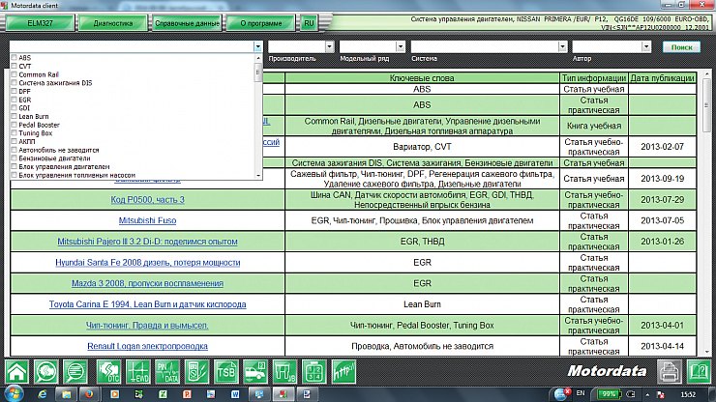Show hidden system tray icons
716x402 pixels.
pos(647,394)
